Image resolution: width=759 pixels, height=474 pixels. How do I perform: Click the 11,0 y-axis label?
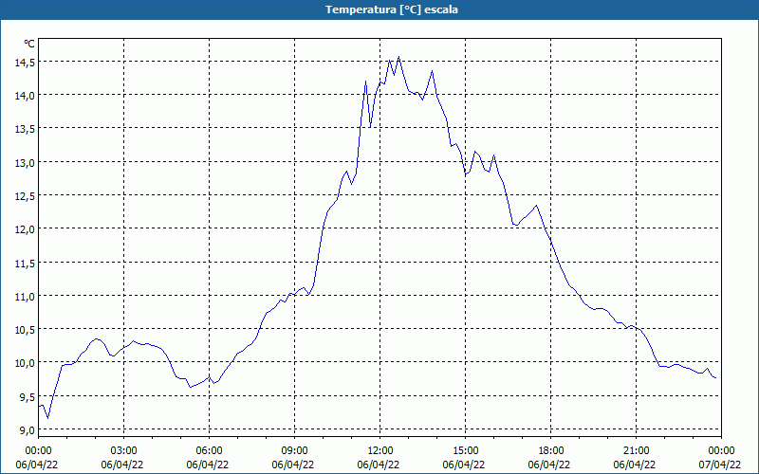pyautogui.click(x=26, y=297)
